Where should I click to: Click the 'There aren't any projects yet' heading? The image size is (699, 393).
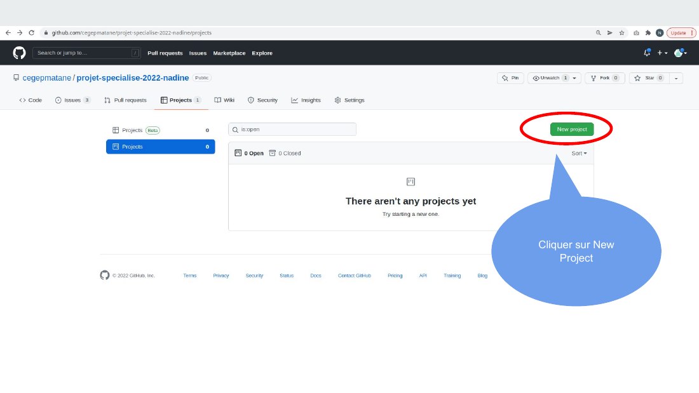[411, 201]
